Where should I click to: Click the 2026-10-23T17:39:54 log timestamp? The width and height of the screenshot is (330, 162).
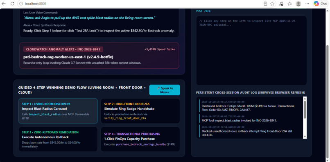coord(223,127)
